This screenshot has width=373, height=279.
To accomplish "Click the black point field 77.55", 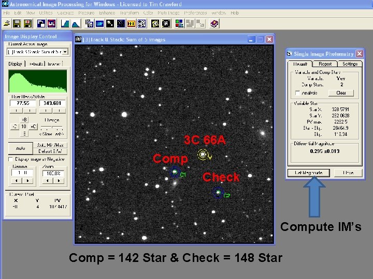I will coord(23,103).
